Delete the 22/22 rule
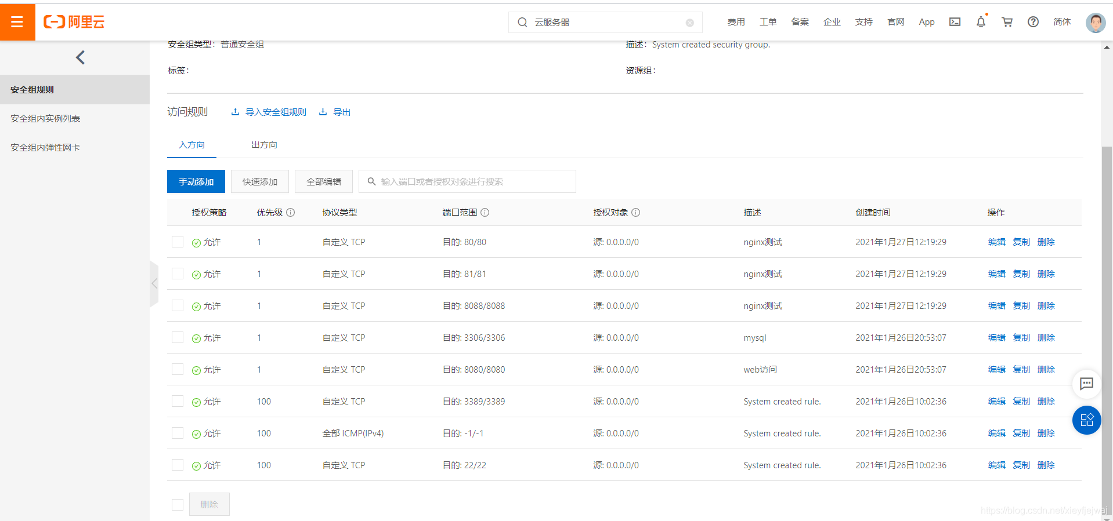The image size is (1113, 521). 1046,465
